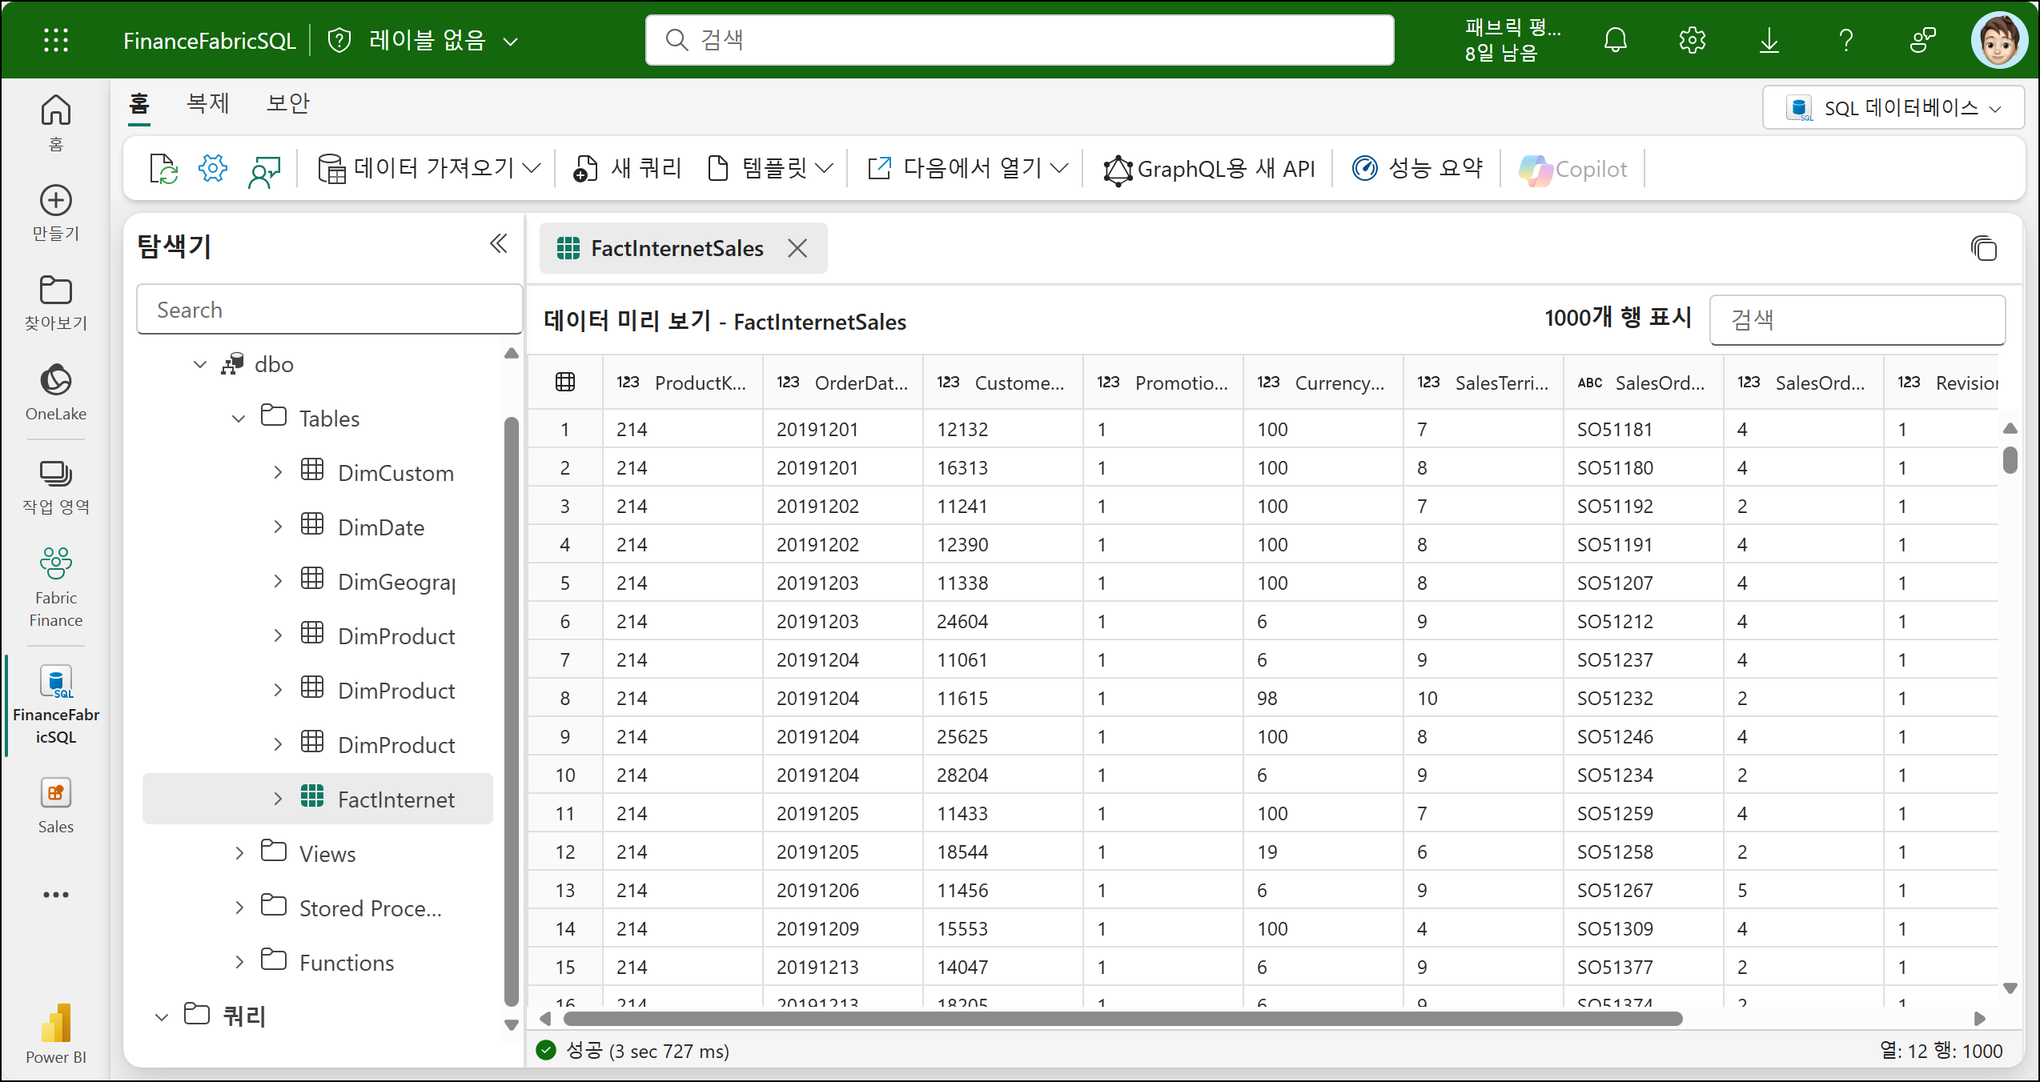This screenshot has height=1082, width=2040.
Task: Collapse the 쿼리 folder
Action: pos(162,1017)
